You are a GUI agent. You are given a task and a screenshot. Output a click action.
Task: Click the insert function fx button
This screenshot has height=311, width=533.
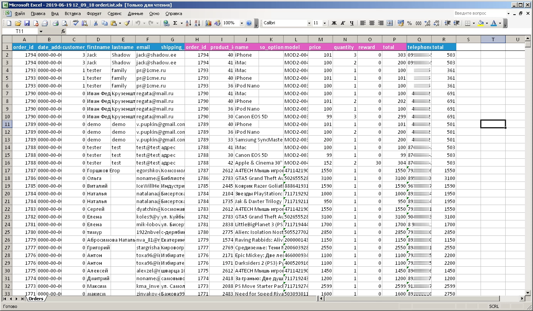(63, 31)
